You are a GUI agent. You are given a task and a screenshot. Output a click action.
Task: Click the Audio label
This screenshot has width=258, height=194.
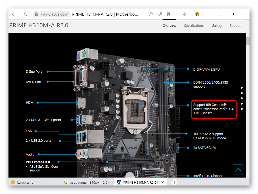click(x=30, y=154)
